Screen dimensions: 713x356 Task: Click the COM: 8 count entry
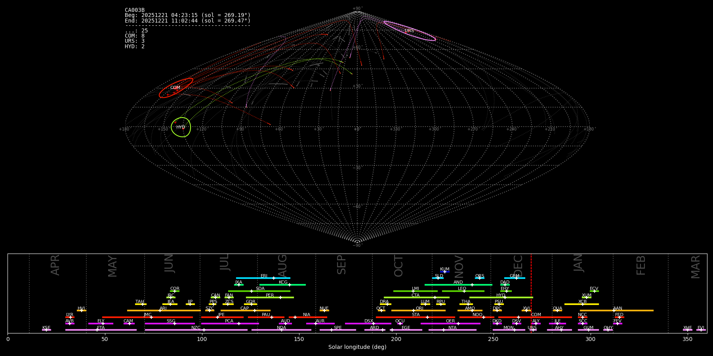tap(135, 36)
